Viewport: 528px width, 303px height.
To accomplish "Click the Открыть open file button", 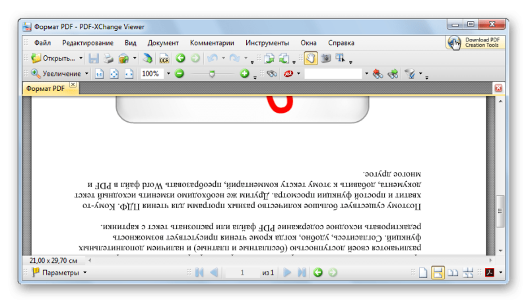I will coord(53,59).
